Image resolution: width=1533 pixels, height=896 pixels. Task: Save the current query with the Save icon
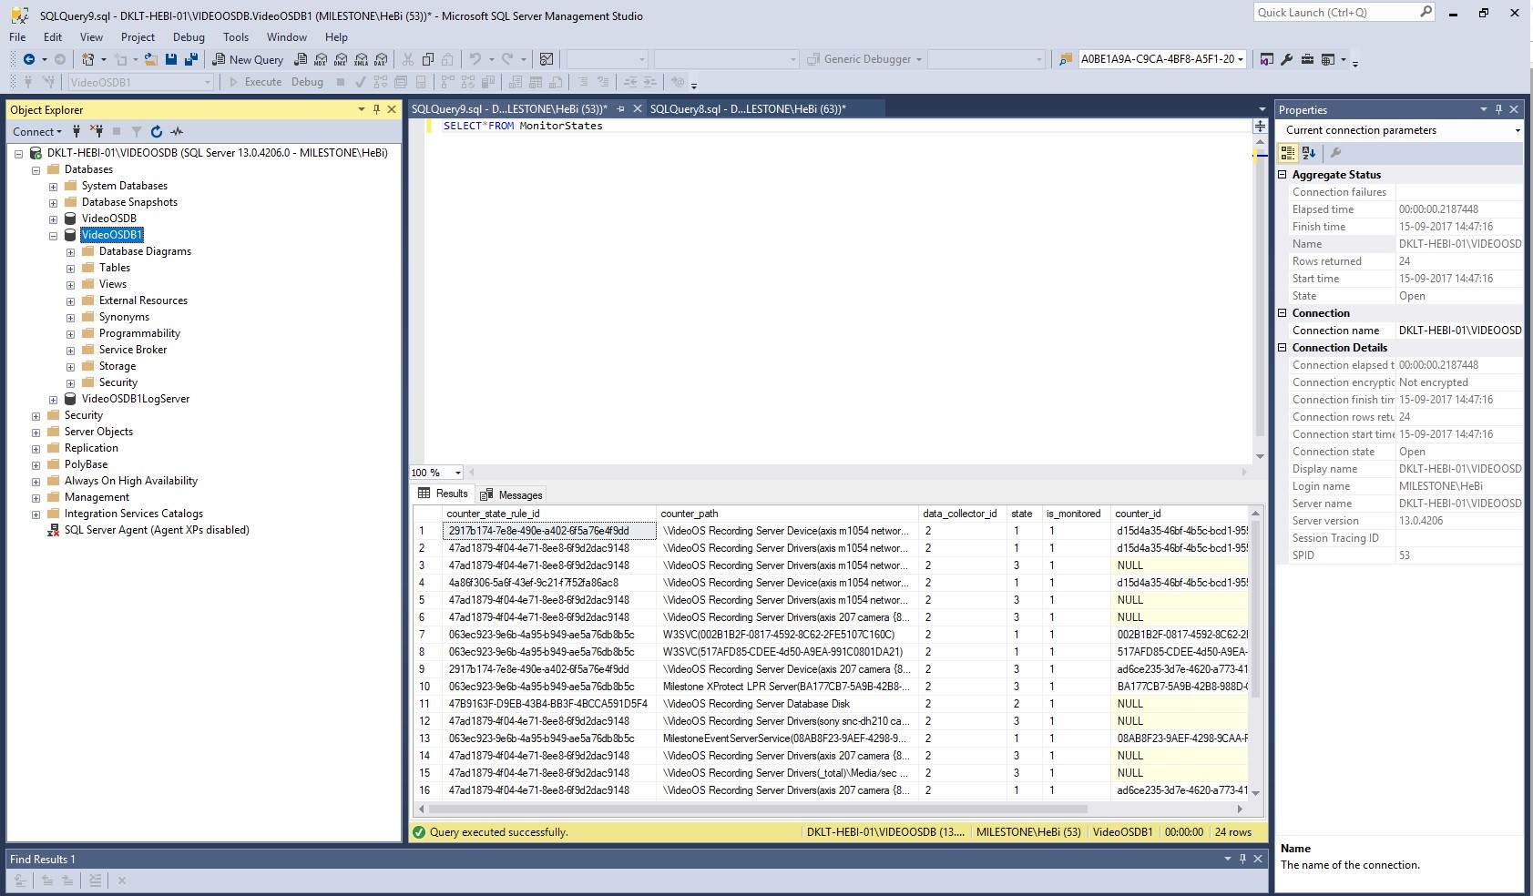pyautogui.click(x=171, y=59)
